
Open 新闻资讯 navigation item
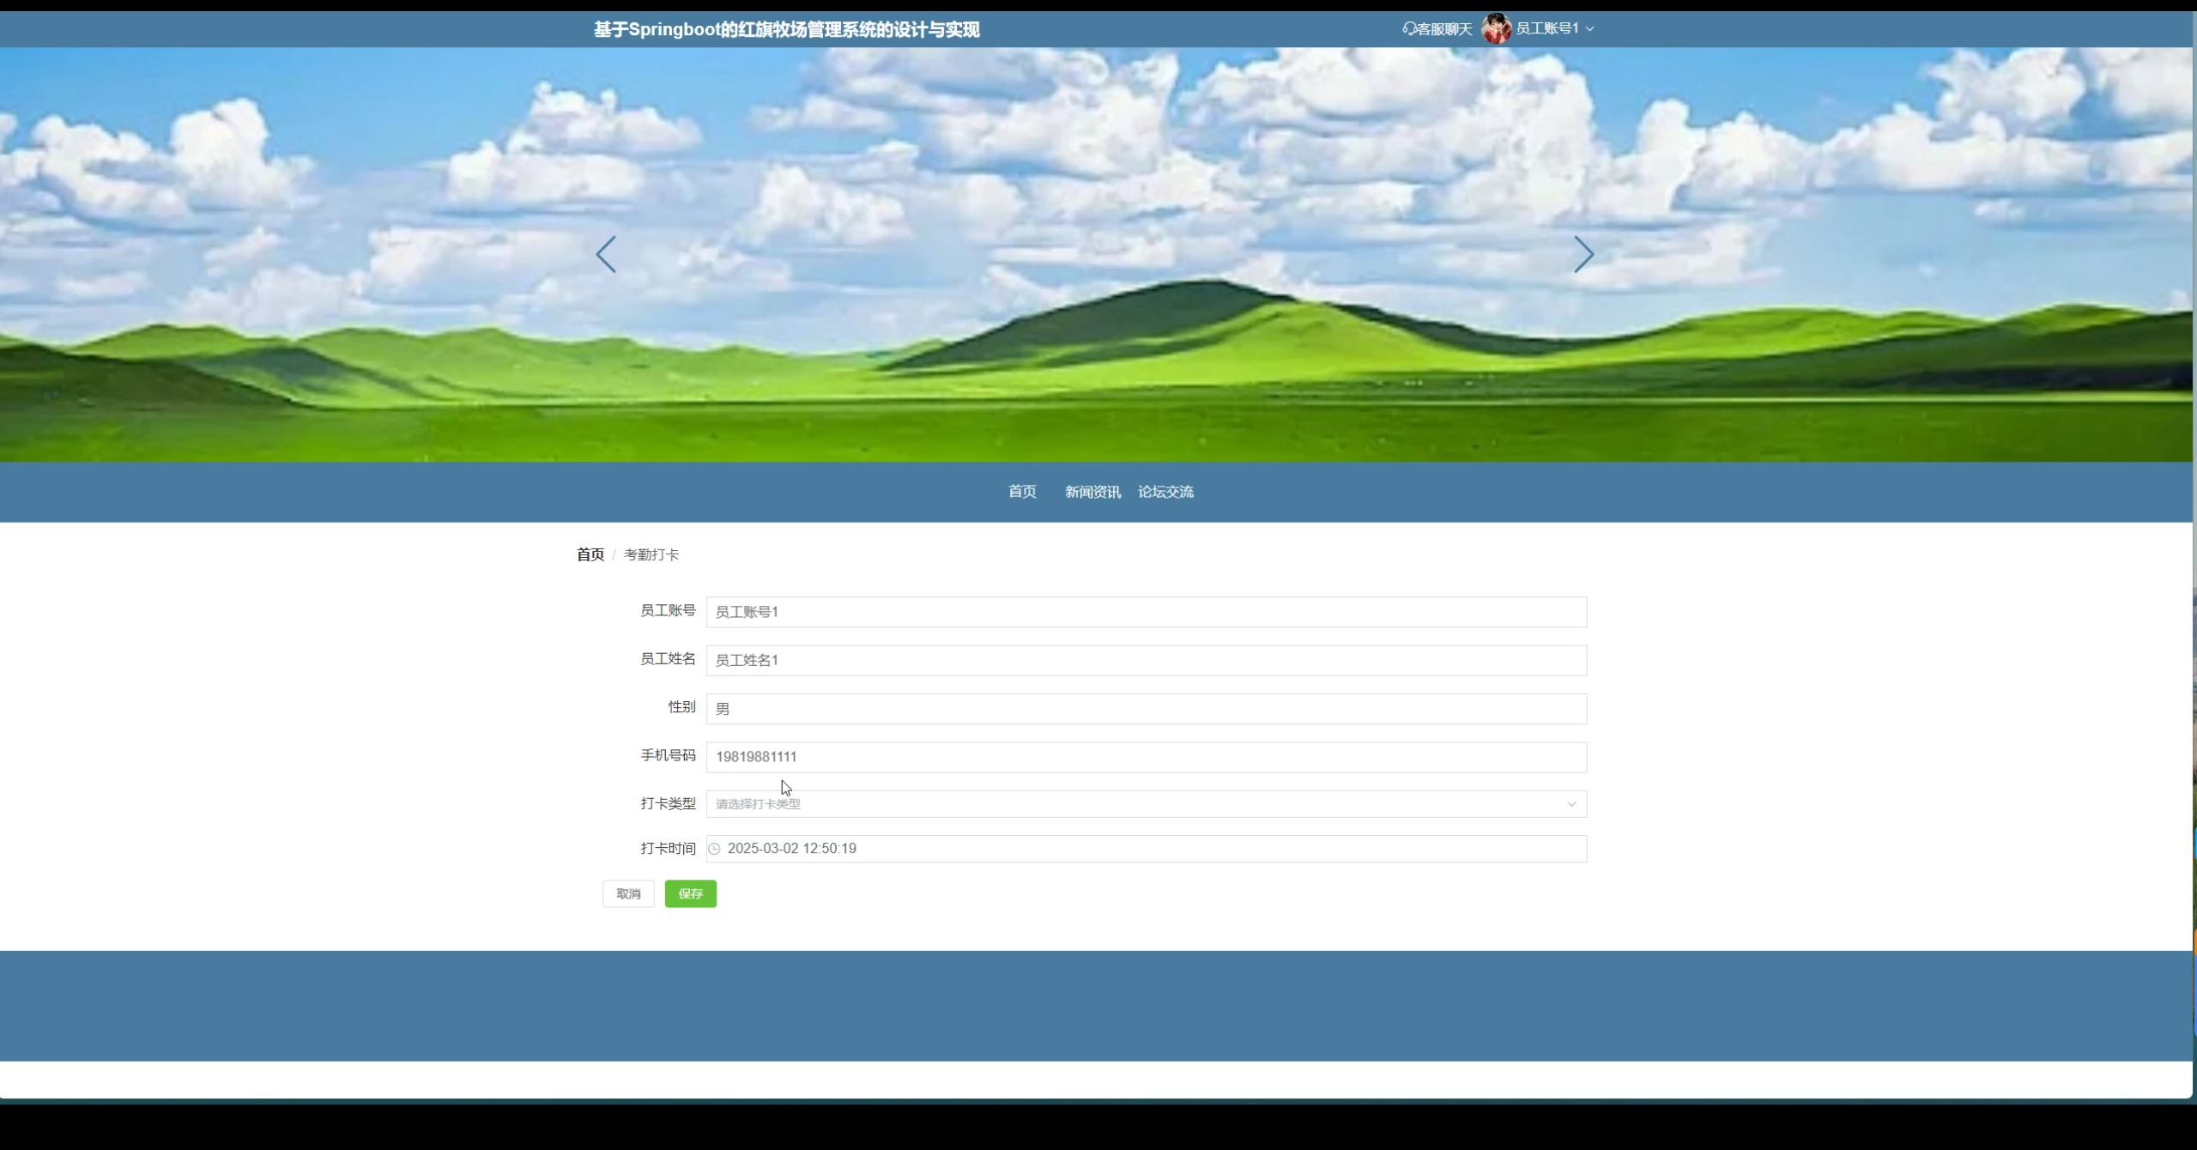(x=1092, y=492)
